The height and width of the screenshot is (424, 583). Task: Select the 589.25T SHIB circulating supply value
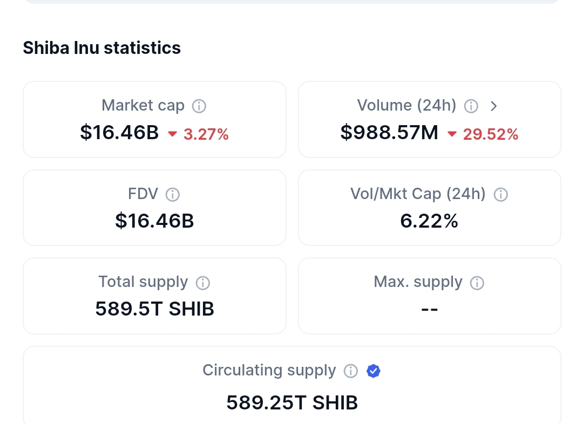click(x=291, y=402)
